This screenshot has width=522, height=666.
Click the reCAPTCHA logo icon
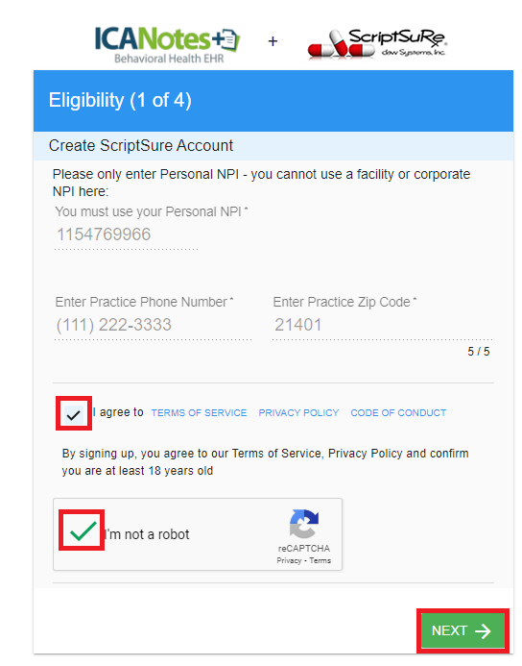click(x=304, y=523)
